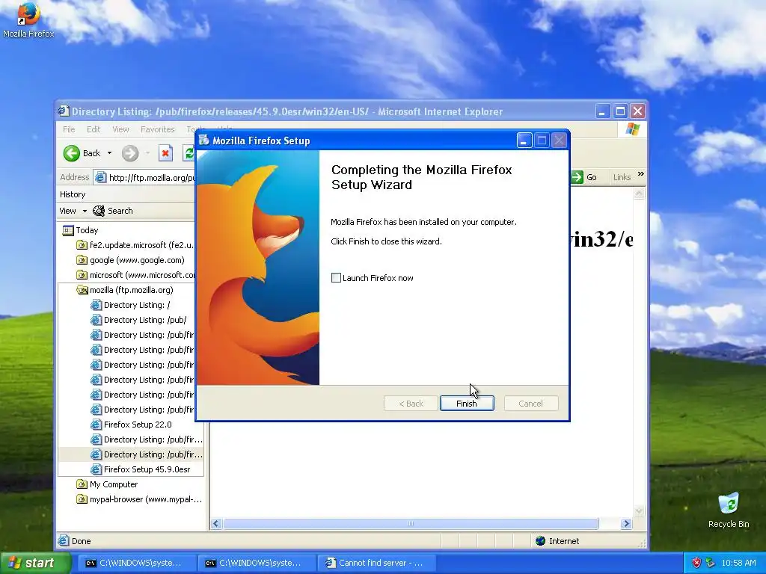Click the icon beside Firefox Setup 22.0
This screenshot has height=574, width=766.
(96, 425)
